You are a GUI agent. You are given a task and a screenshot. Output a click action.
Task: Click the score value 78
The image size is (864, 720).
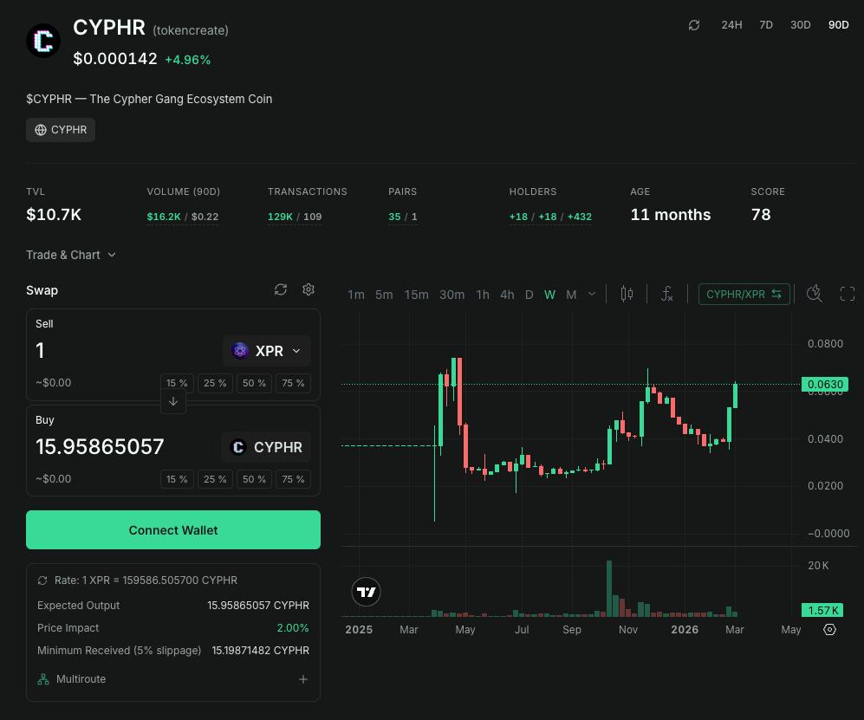761,214
